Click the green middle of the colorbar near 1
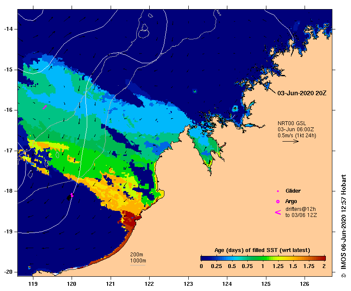Image resolution: width=351 pixels, height=291 pixels. [x=263, y=259]
